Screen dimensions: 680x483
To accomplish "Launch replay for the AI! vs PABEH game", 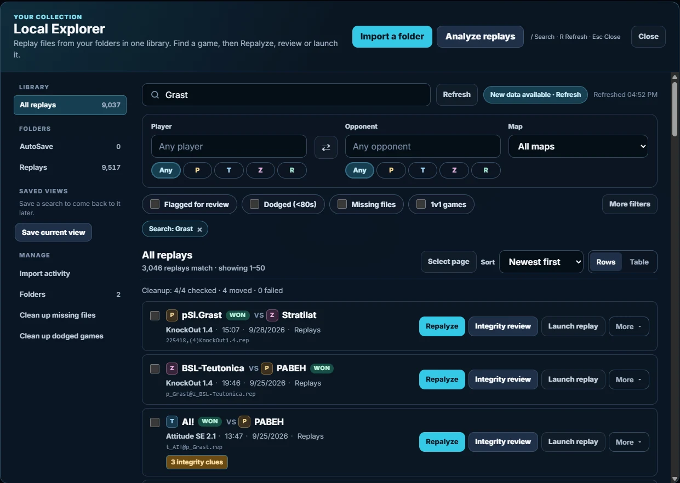I will click(x=573, y=442).
